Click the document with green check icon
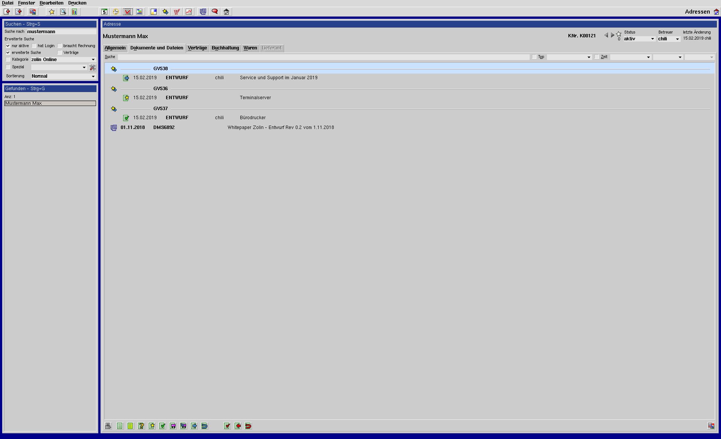The height and width of the screenshot is (439, 721). [x=162, y=426]
